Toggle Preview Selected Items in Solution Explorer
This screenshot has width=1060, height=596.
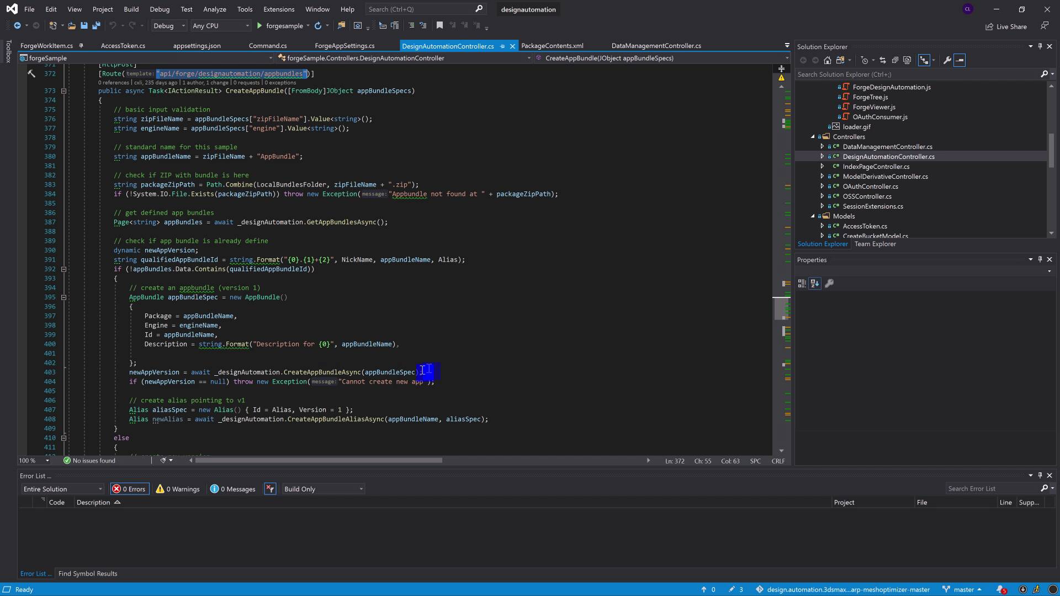click(x=960, y=60)
